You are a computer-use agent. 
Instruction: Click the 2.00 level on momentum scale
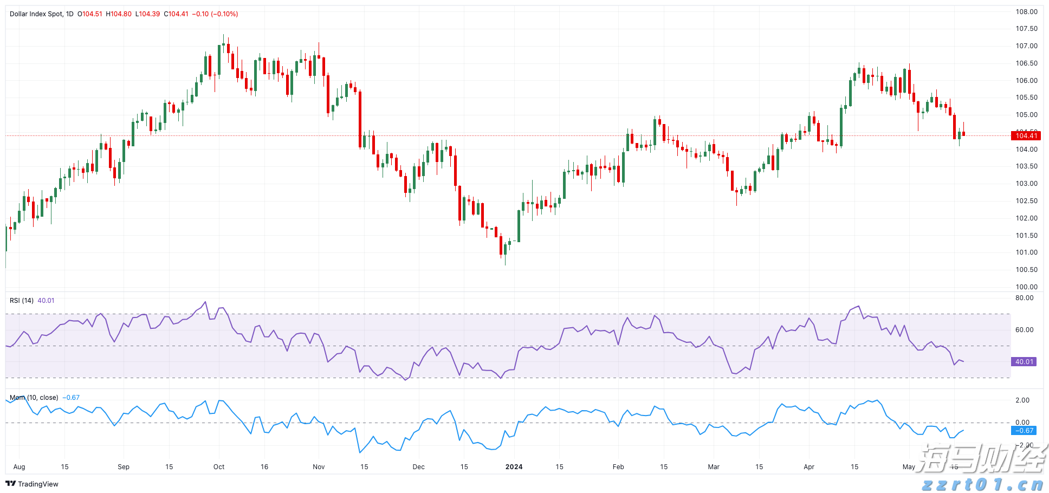click(x=1022, y=400)
